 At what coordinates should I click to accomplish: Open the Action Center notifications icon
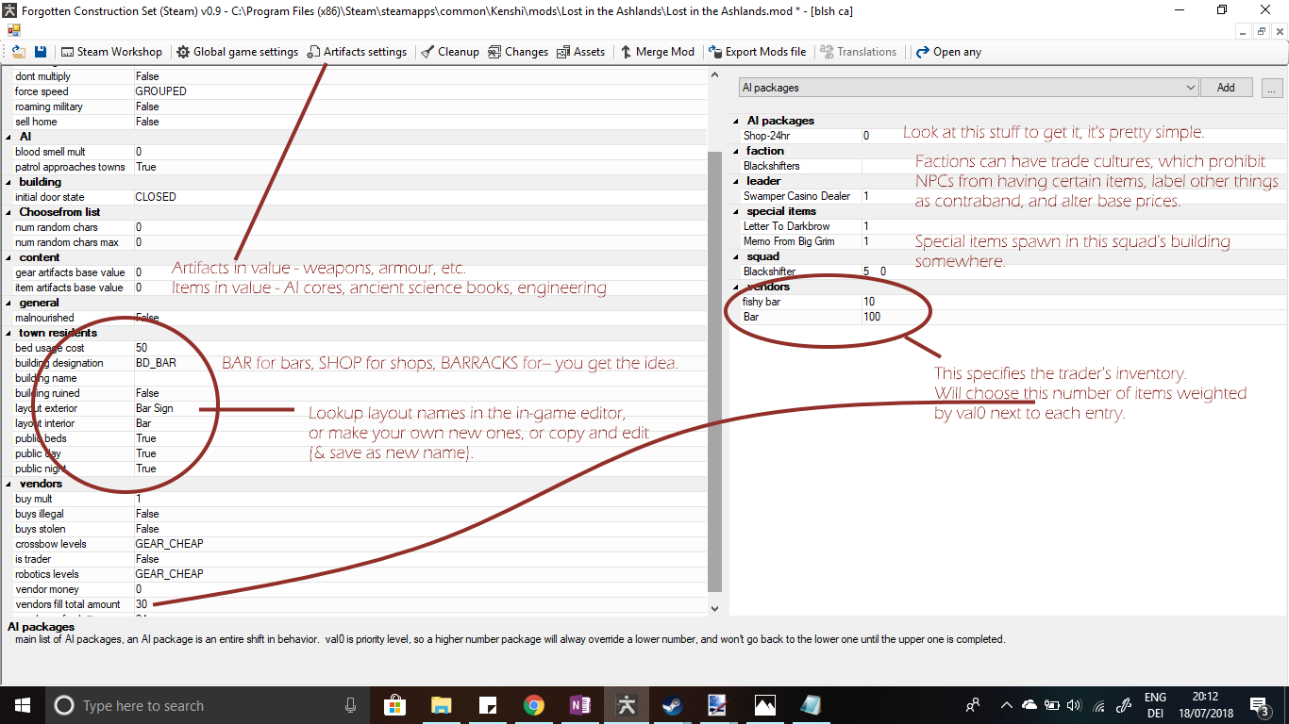[x=1259, y=705]
